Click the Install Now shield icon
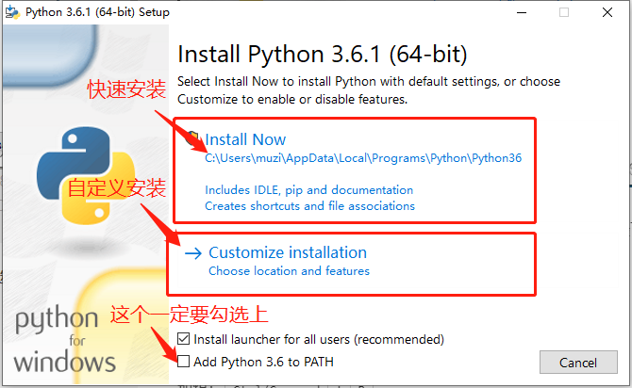 192,138
